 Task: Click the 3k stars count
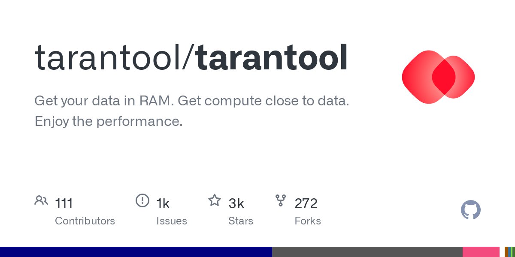tap(236, 203)
